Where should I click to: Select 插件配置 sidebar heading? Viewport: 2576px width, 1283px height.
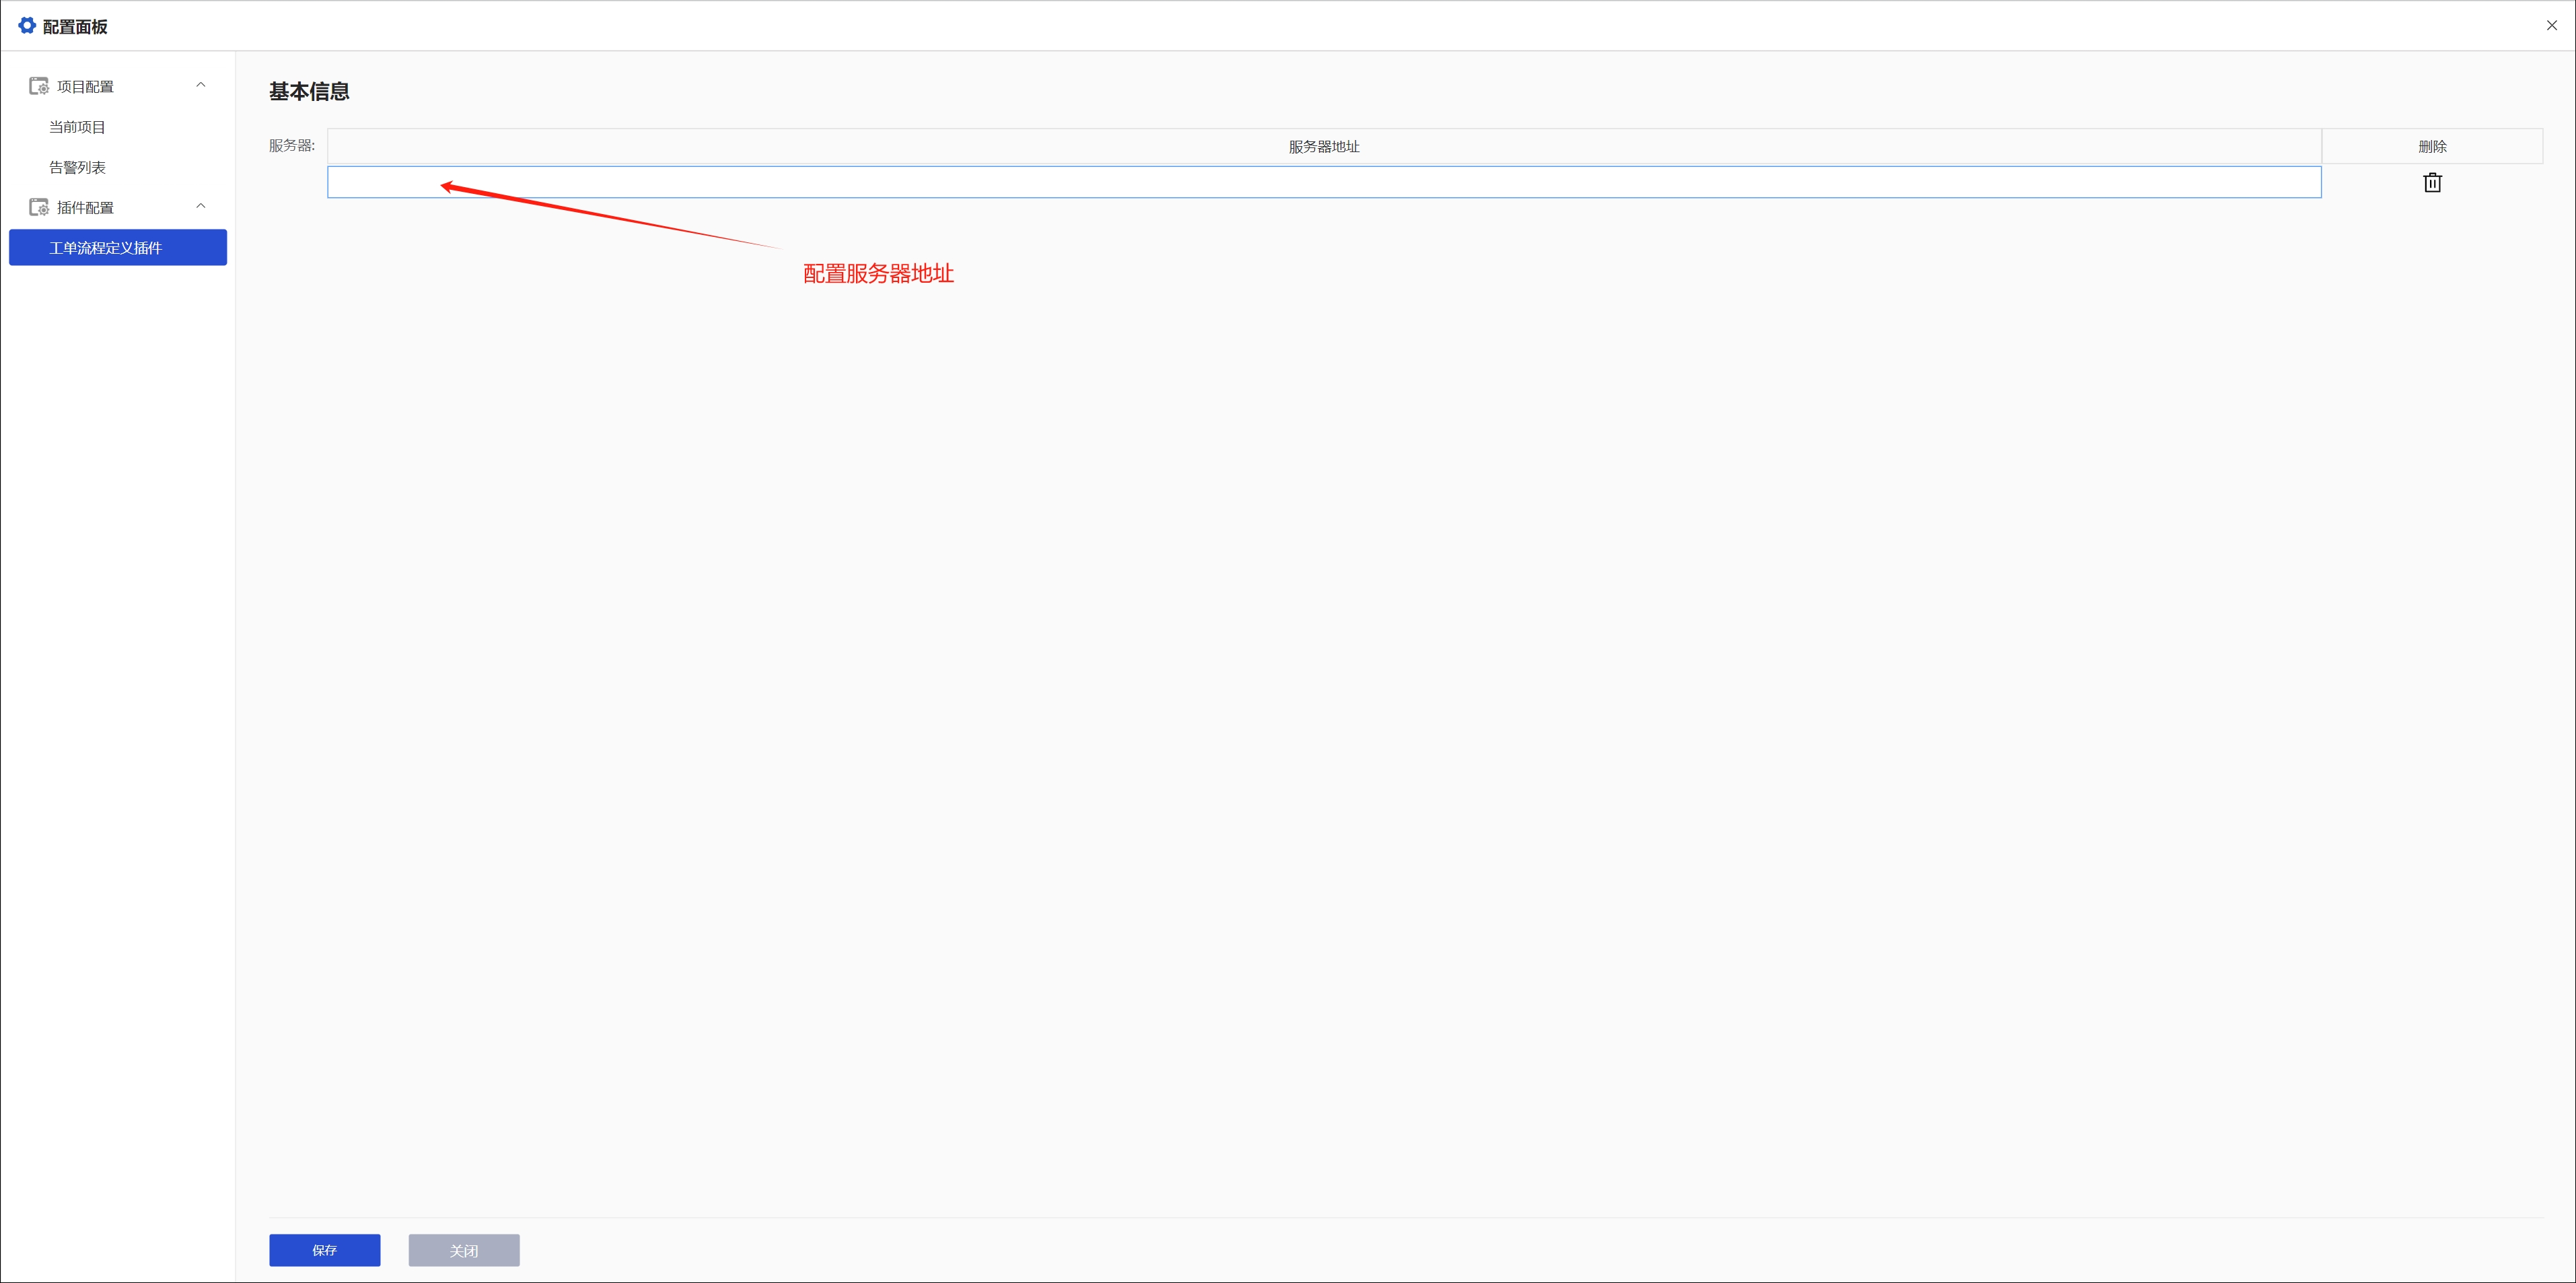(x=85, y=208)
